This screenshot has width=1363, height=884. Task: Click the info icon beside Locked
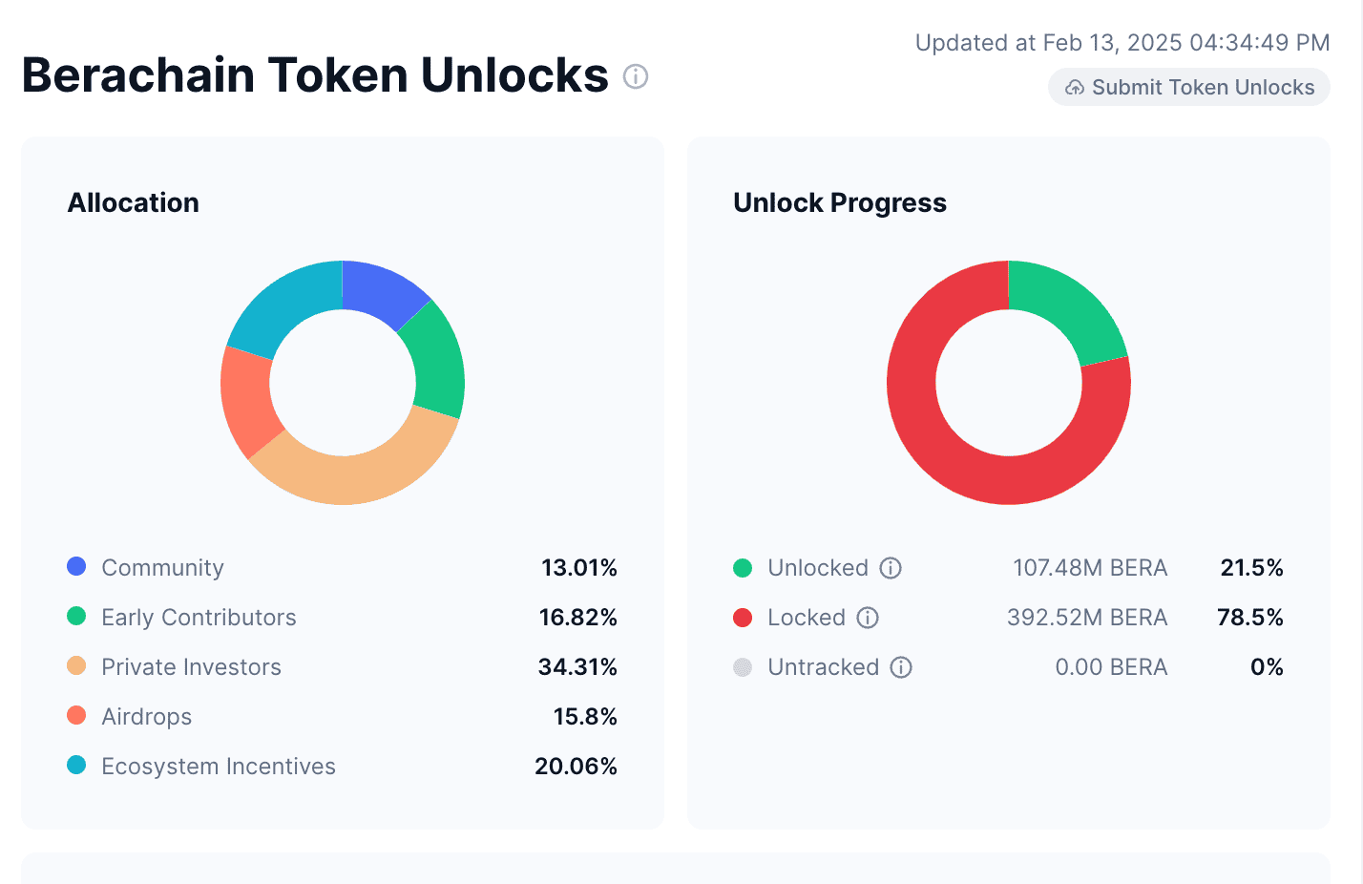(x=867, y=618)
